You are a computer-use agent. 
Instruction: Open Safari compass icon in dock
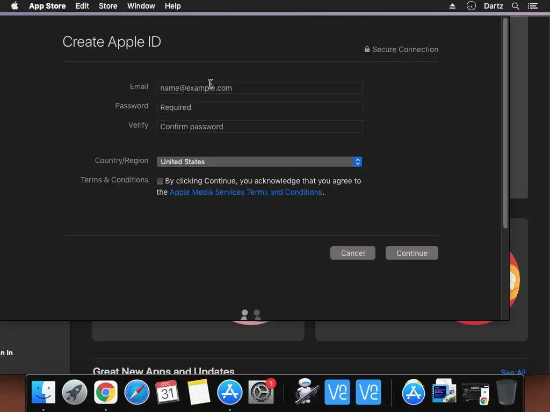137,392
